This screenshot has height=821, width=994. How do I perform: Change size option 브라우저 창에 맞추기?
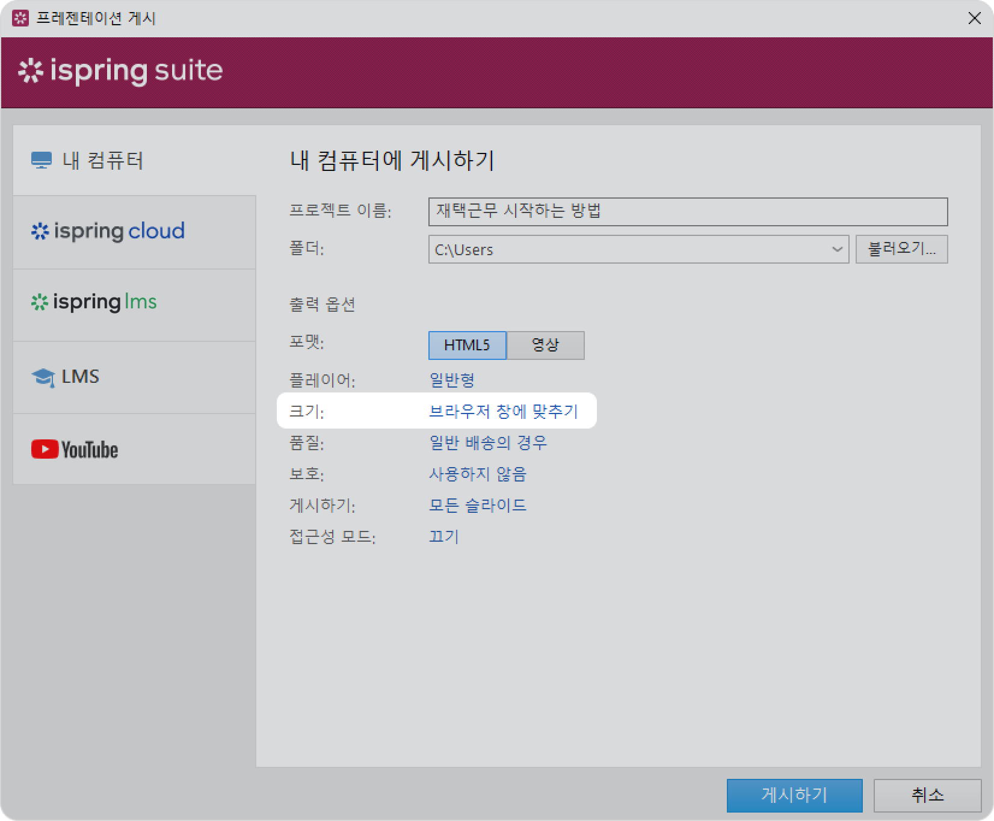[503, 412]
